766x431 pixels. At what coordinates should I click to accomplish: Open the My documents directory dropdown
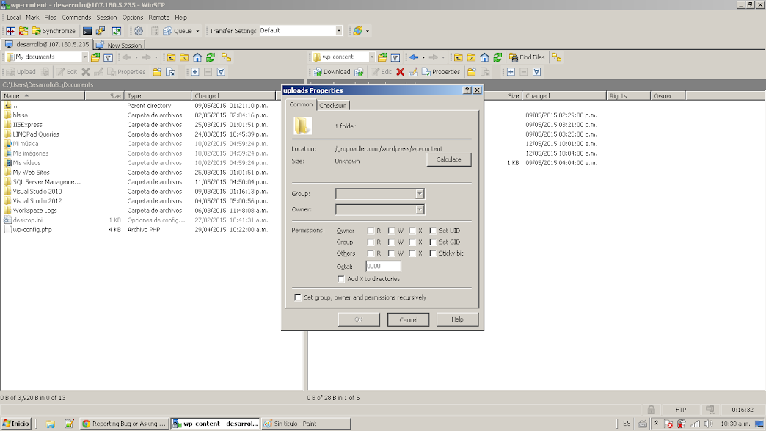point(84,57)
